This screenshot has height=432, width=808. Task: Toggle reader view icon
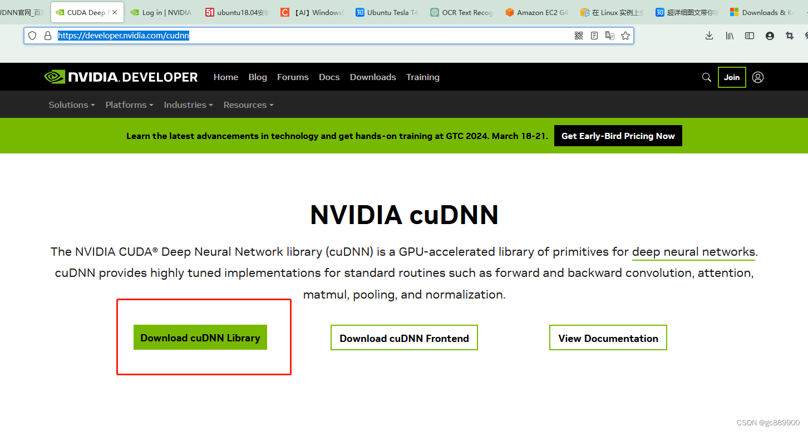[x=594, y=36]
